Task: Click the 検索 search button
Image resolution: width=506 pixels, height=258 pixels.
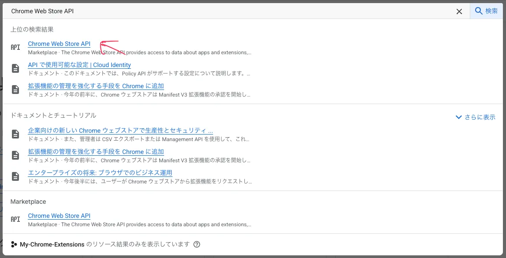Action: pos(486,11)
